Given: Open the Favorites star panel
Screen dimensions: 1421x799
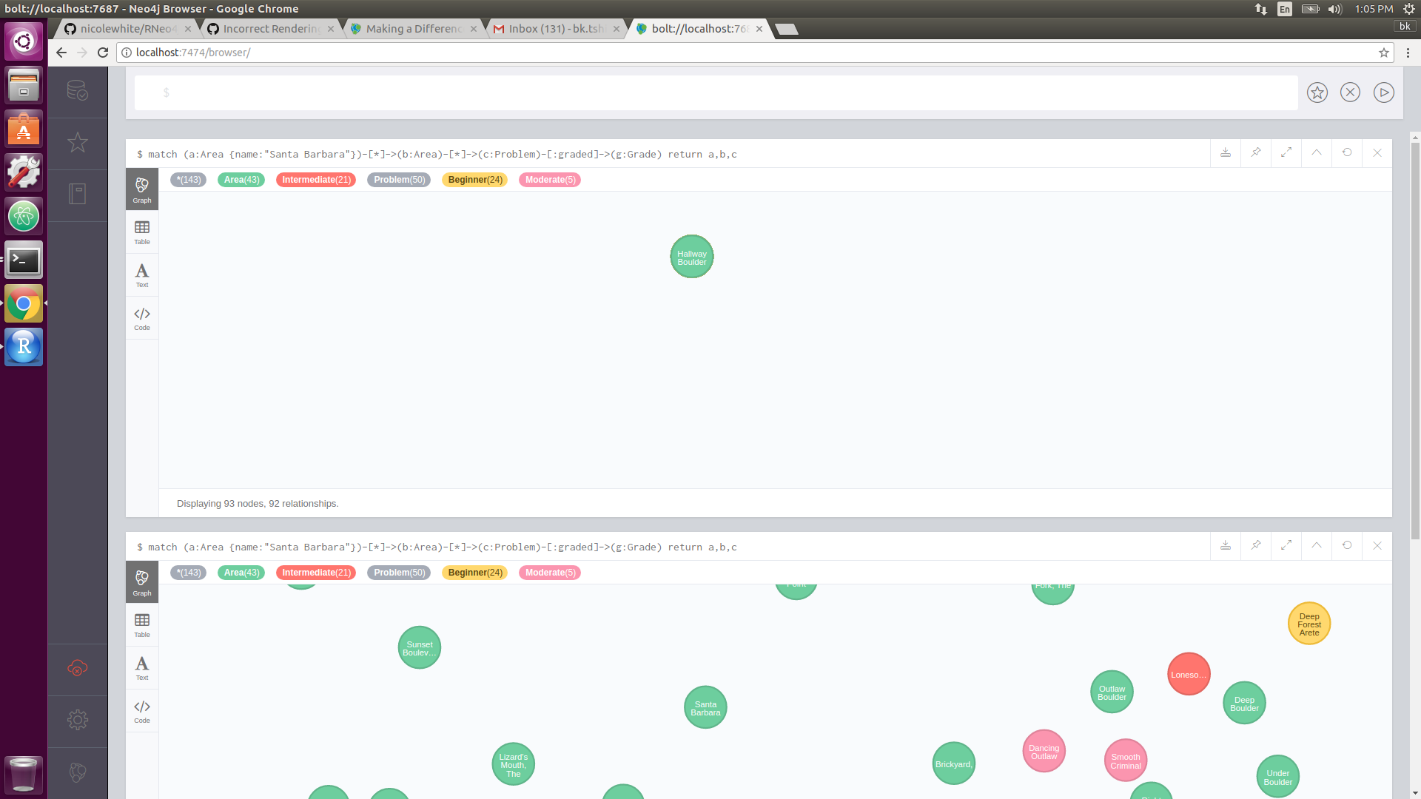Looking at the screenshot, I should click(78, 143).
